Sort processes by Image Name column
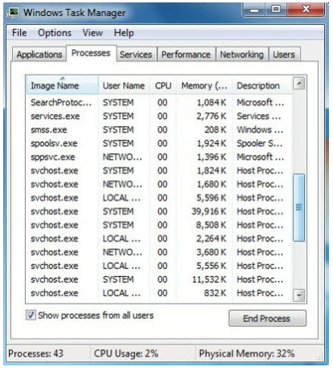Image resolution: width=333 pixels, height=371 pixels. [x=62, y=85]
